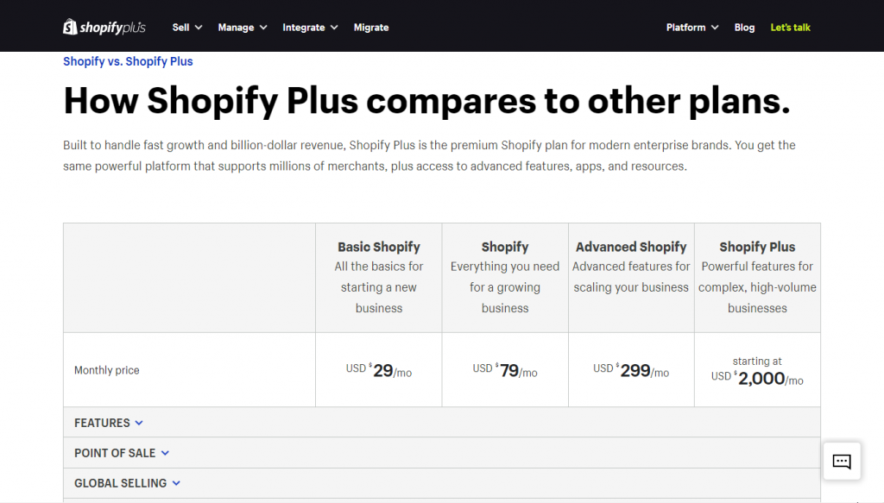Select Migrate in the navigation bar

point(371,27)
